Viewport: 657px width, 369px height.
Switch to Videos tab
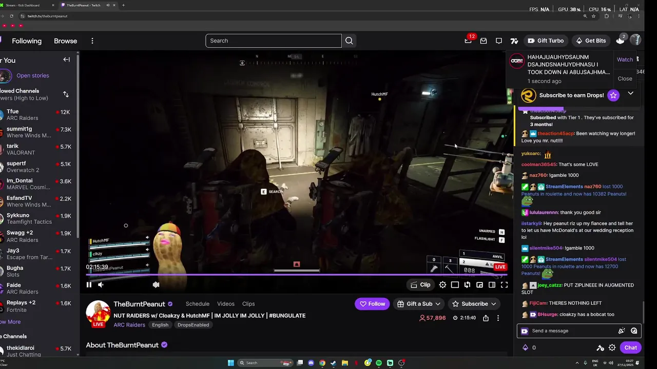tap(226, 304)
